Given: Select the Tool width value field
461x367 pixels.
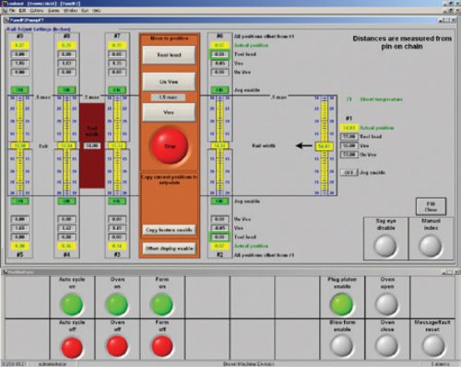Looking at the screenshot, I should [x=92, y=145].
